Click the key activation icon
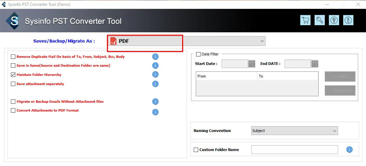The height and width of the screenshot is (166, 366). pos(320,20)
